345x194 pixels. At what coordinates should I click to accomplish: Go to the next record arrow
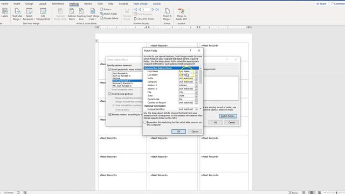click(x=153, y=10)
